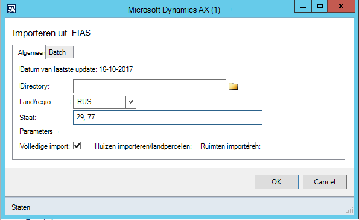
Task: Focus the empty Directory input field
Action: (150, 86)
